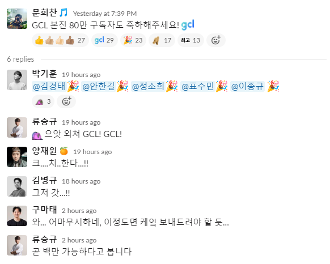The image size is (330, 264).
Task: Open 양재원's avatar photo
Action: [x=17, y=157]
